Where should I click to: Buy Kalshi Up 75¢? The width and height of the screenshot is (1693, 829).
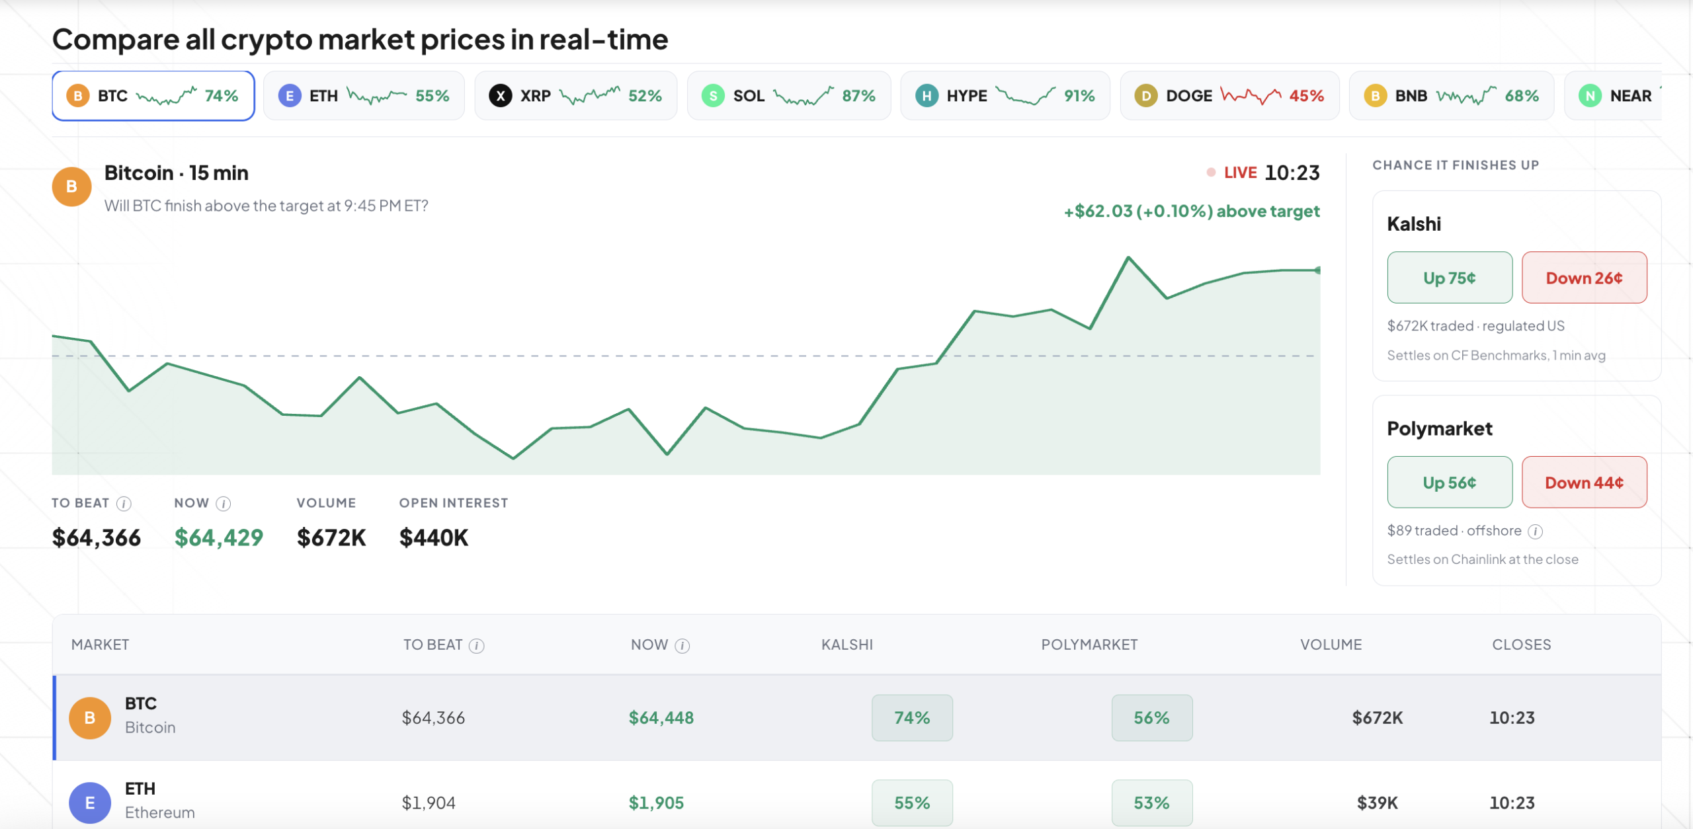1450,278
